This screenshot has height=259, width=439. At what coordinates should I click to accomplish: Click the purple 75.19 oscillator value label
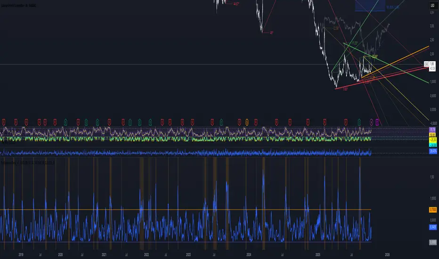(x=432, y=129)
